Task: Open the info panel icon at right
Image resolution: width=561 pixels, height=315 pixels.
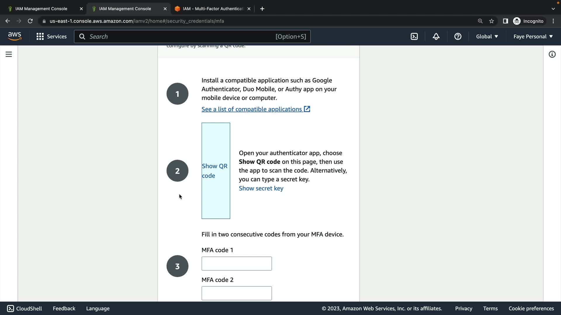Action: click(x=552, y=54)
